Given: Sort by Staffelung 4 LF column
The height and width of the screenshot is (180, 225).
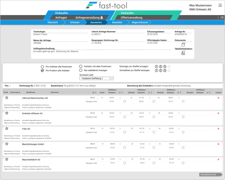Looking at the screenshot, I should pos(210,93).
